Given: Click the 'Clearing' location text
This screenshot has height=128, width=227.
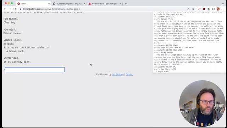Looking at the screenshot, I should pos(9,22).
